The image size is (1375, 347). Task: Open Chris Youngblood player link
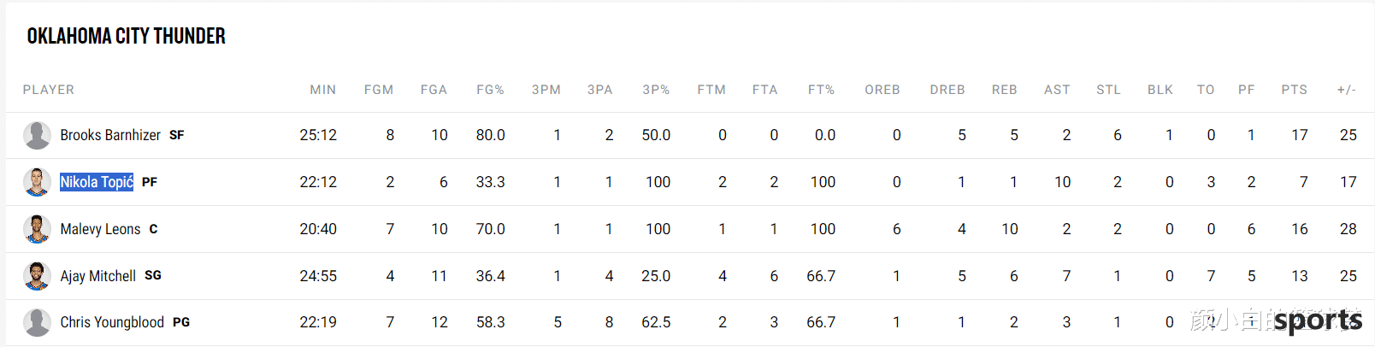[112, 322]
